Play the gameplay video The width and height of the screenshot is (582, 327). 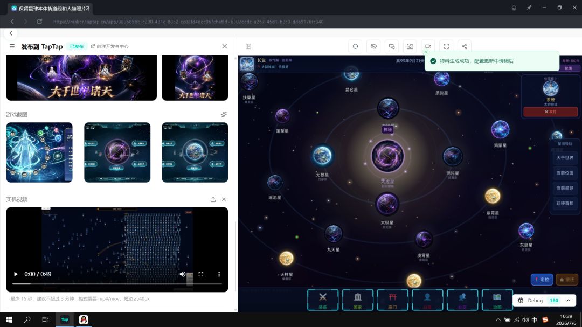coord(16,274)
